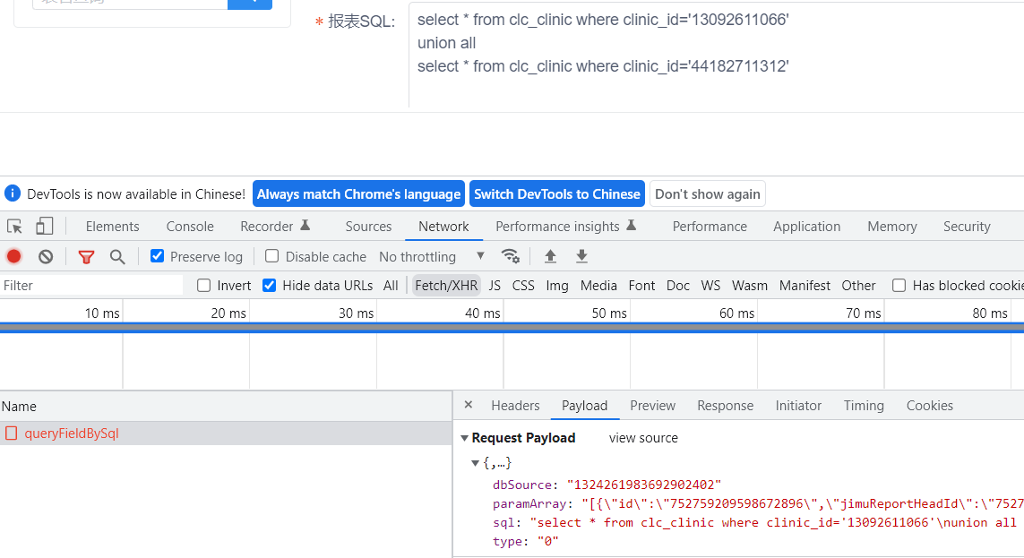This screenshot has width=1024, height=558.
Task: Activate the inspect element tool
Action: pyautogui.click(x=14, y=226)
